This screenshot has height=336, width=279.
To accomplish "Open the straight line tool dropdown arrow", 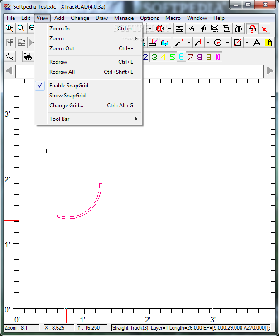I will pyautogui.click(x=188, y=43).
